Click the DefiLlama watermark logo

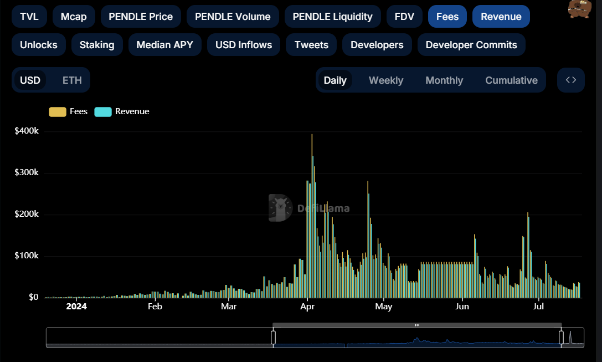point(280,208)
